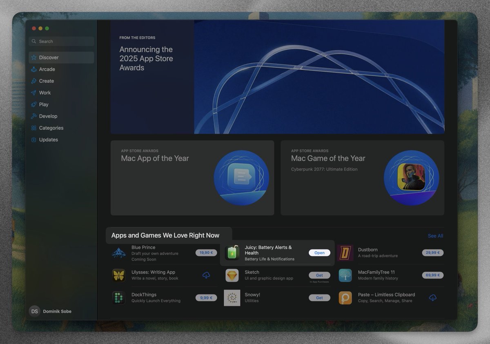Open Juicy battery app icon
Viewport: 490px width, 344px height.
232,253
